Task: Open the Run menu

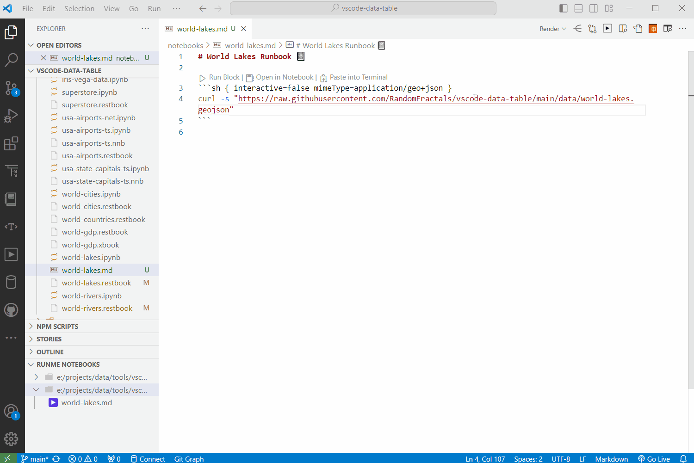Action: coord(154,8)
